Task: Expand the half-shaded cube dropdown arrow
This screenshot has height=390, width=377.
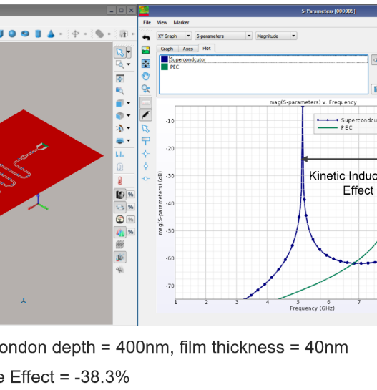Action: click(129, 115)
